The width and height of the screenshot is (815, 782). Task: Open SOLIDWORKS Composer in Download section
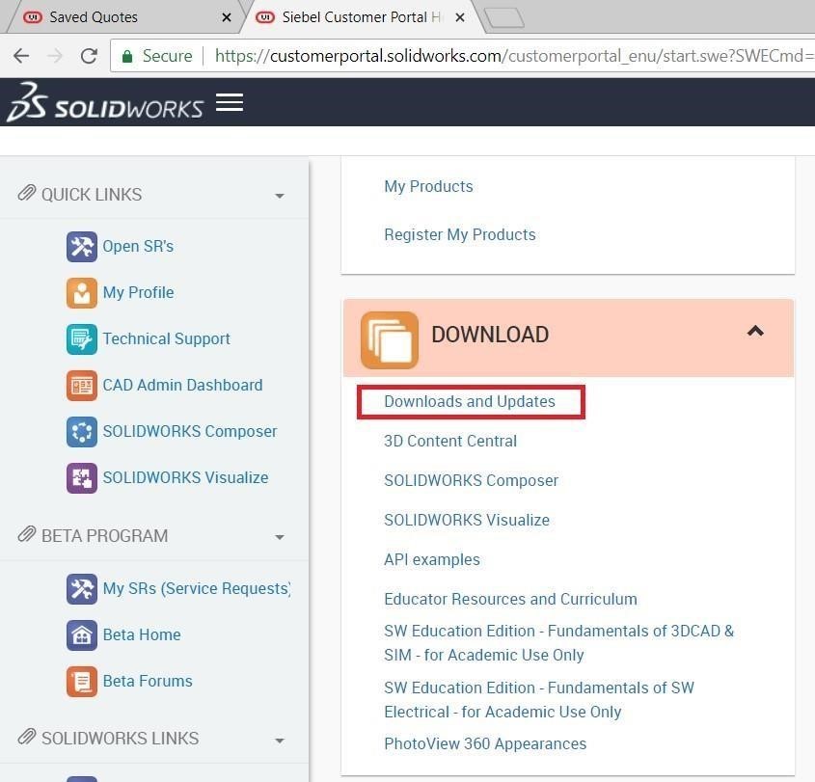pyautogui.click(x=471, y=480)
